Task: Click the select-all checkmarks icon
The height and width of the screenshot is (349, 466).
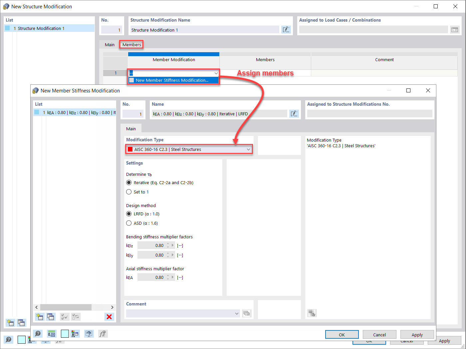Action: (65, 317)
